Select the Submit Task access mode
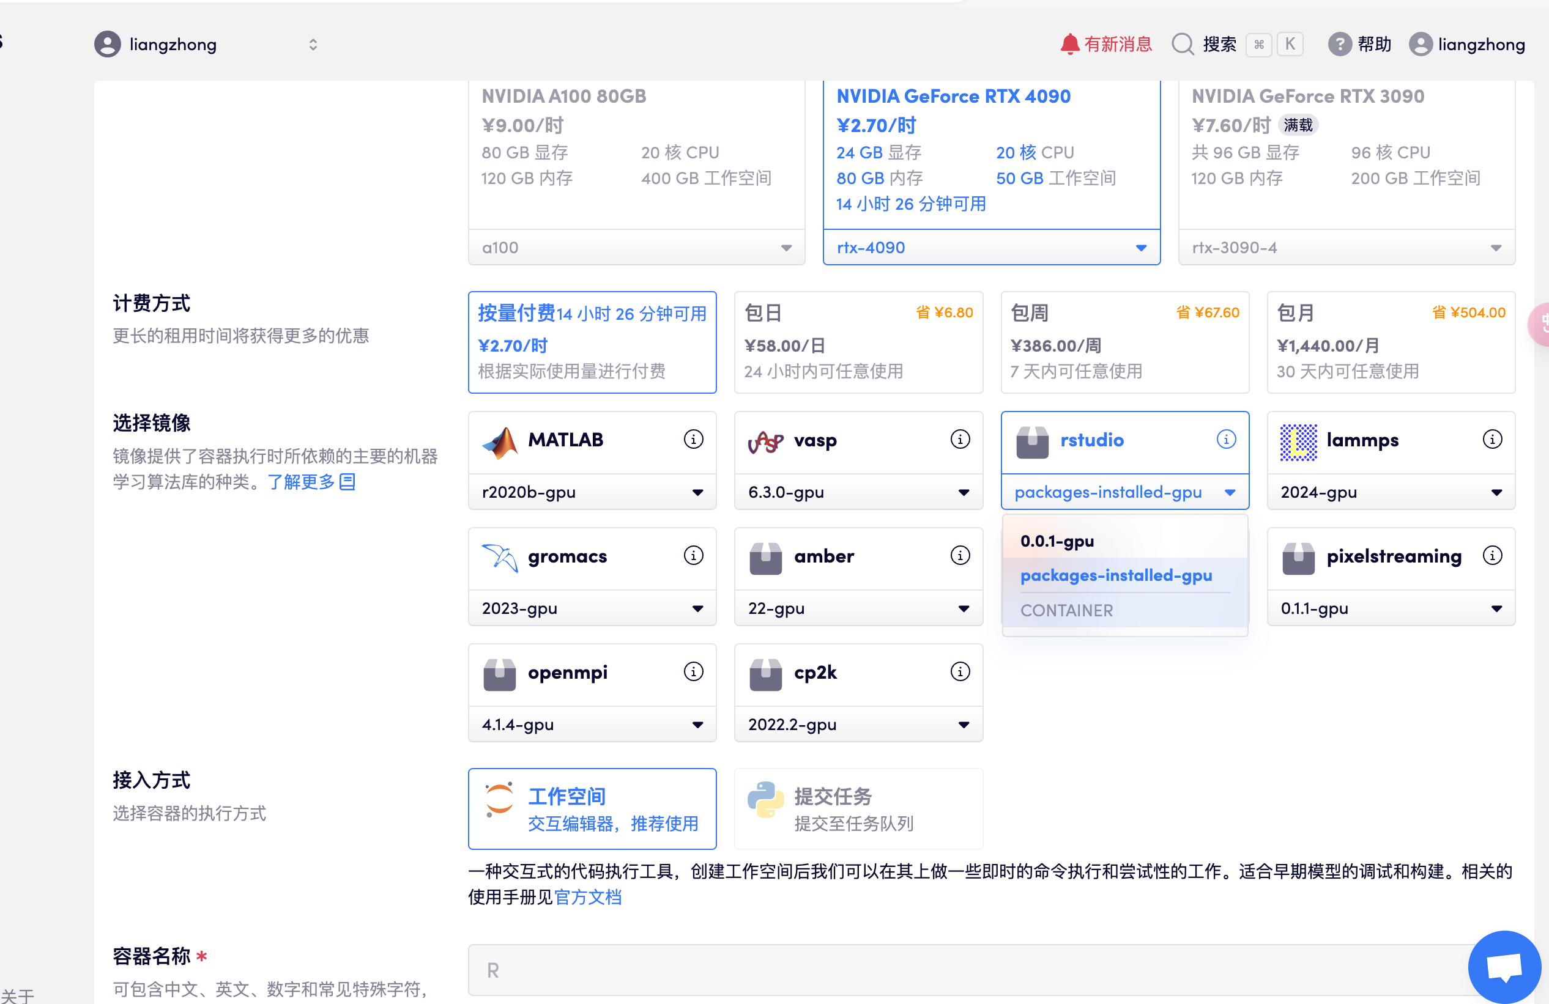Image resolution: width=1549 pixels, height=1004 pixels. [858, 809]
